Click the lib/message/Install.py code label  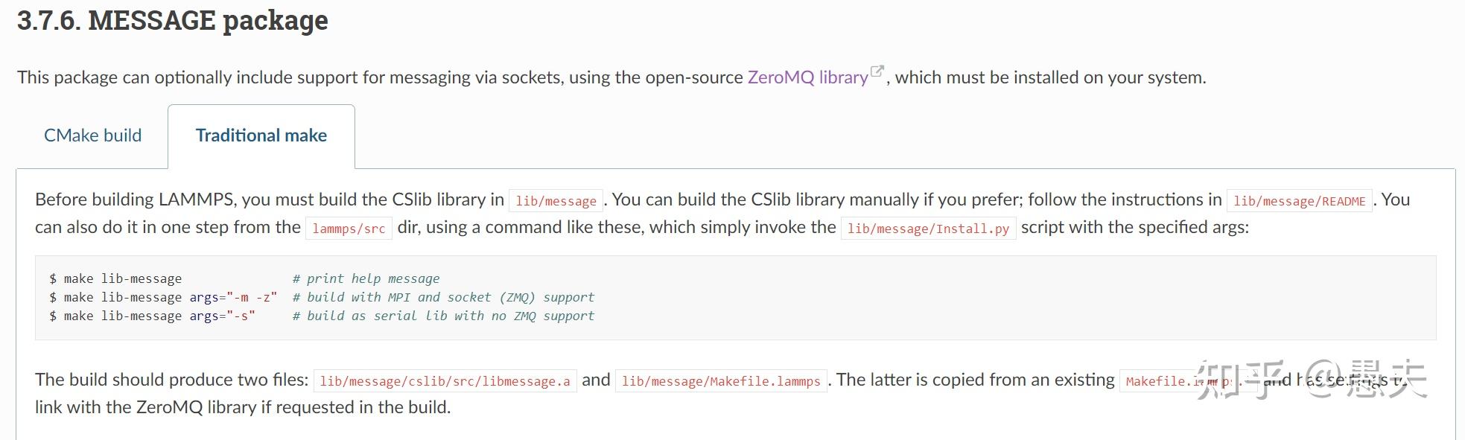click(x=928, y=229)
